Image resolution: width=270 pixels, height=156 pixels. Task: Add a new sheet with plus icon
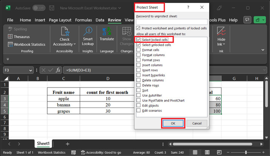[68, 144]
